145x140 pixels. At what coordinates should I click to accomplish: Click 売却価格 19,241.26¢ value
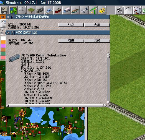click(31, 27)
